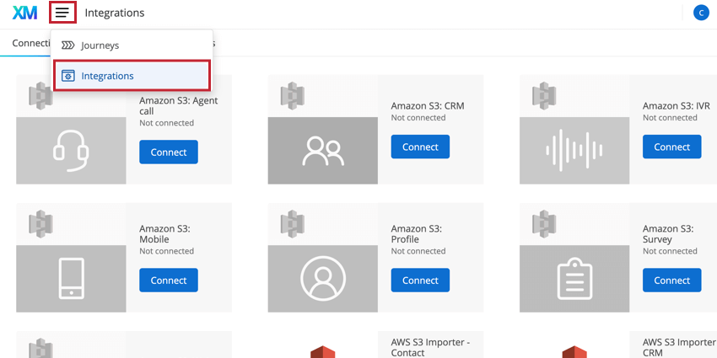Click the 'Amazon S3: Mobile' title
The width and height of the screenshot is (717, 358).
pyautogui.click(x=165, y=234)
